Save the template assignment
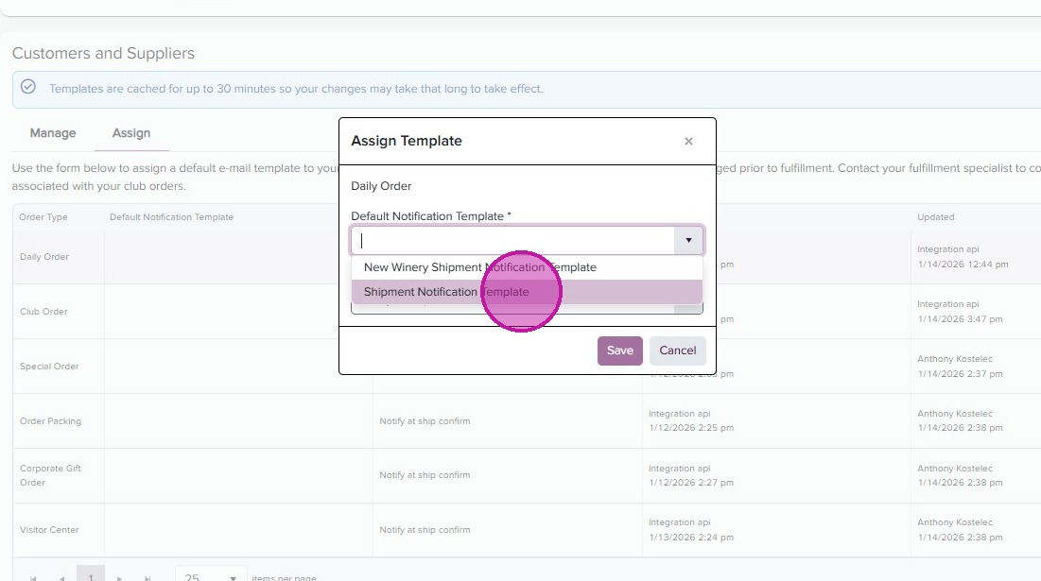The image size is (1041, 581). tap(620, 350)
